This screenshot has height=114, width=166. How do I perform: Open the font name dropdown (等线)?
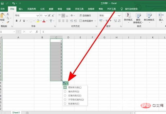pyautogui.click(x=37, y=15)
